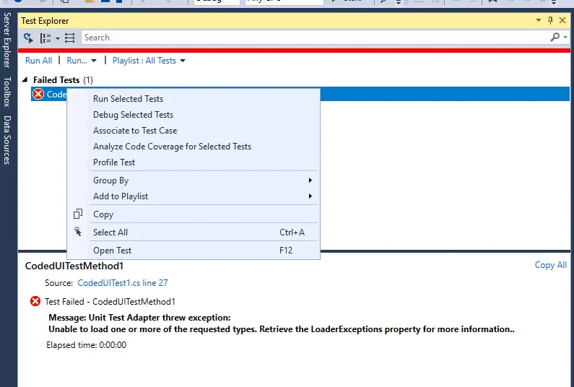574x387 pixels.
Task: Open the CodedUITest1.cs line 27 source link
Action: point(123,282)
